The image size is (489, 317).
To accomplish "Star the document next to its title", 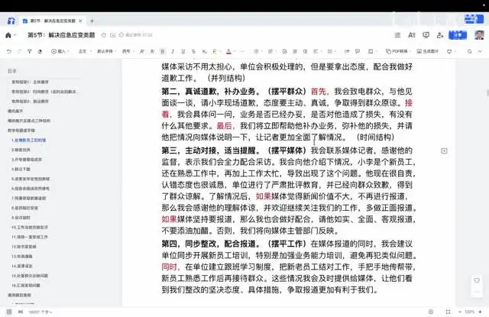I will coord(103,35).
